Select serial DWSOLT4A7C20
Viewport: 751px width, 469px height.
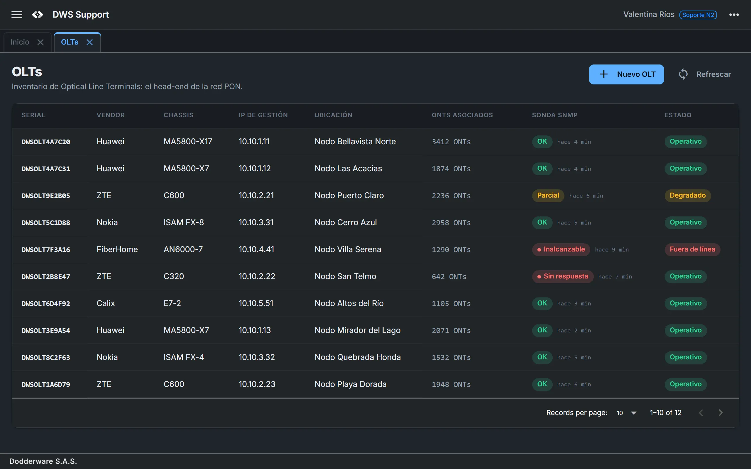coord(46,142)
